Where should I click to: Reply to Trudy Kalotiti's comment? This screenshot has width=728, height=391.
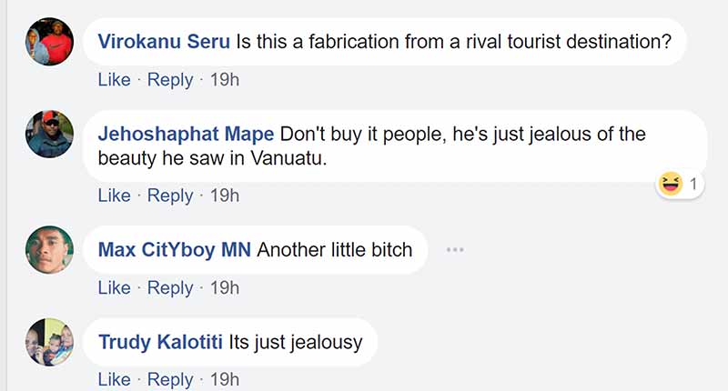coord(169,379)
